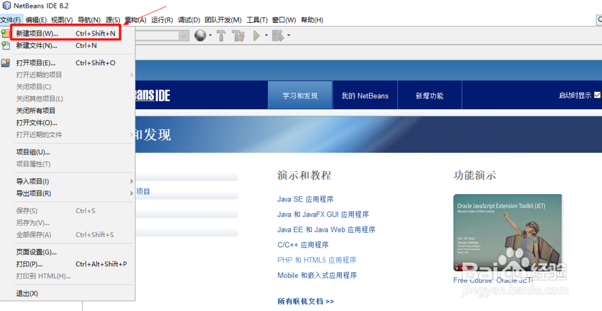Screen dimensions: 602x311
Task: Click the Clean and Build hammer-with-broom icon
Action: tap(238, 35)
